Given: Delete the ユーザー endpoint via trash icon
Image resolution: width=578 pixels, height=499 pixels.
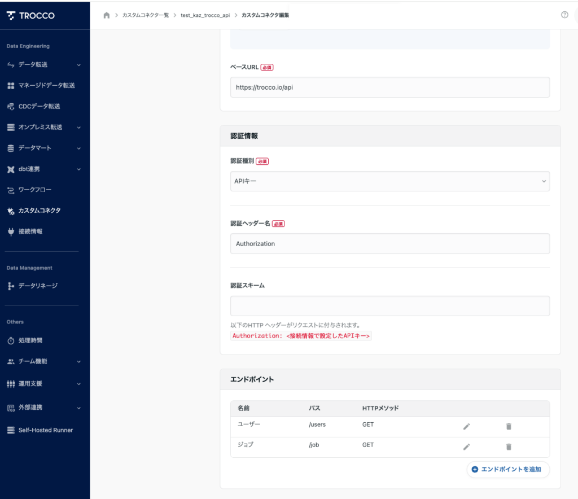Looking at the screenshot, I should [x=509, y=426].
